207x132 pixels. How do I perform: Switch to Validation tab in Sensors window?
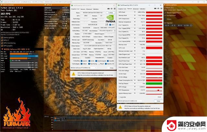click(x=142, y=9)
